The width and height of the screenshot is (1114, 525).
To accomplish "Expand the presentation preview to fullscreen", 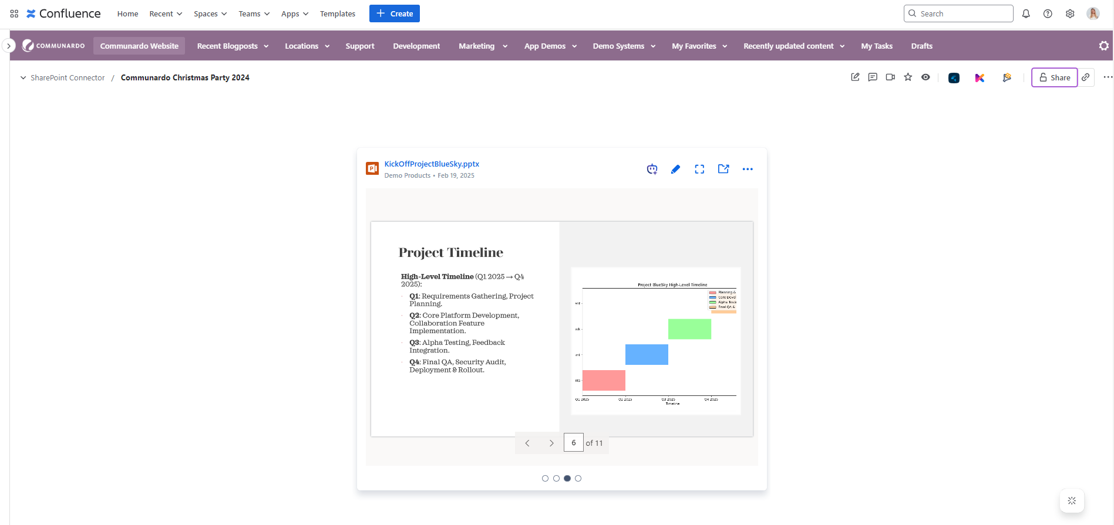I will click(699, 169).
